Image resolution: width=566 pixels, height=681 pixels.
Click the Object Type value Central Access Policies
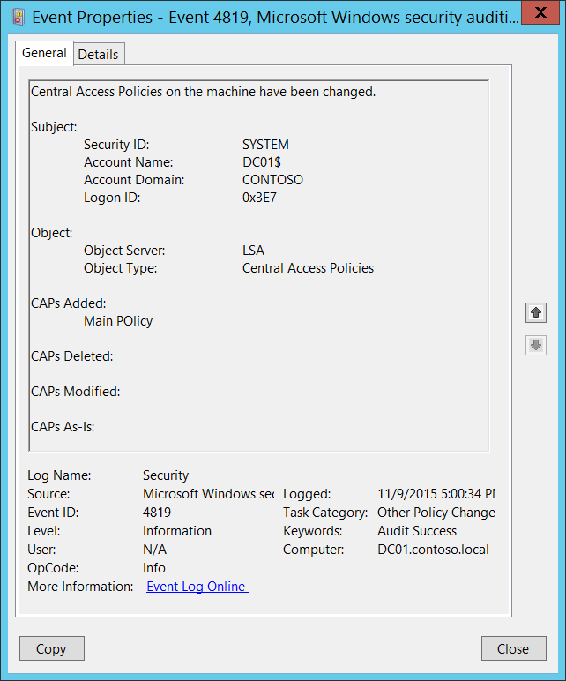tap(308, 268)
